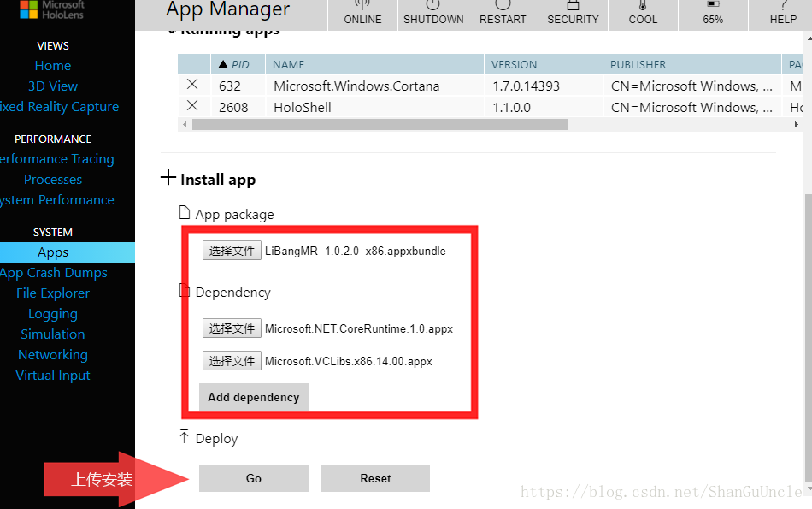Screen dimensions: 812x509
Task: Click the plus icon beside Install app
Action: click(168, 177)
